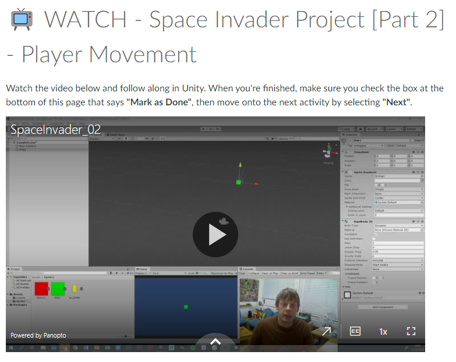456x362 pixels.
Task: Select the green ship object in Scene view
Action: coord(238,182)
